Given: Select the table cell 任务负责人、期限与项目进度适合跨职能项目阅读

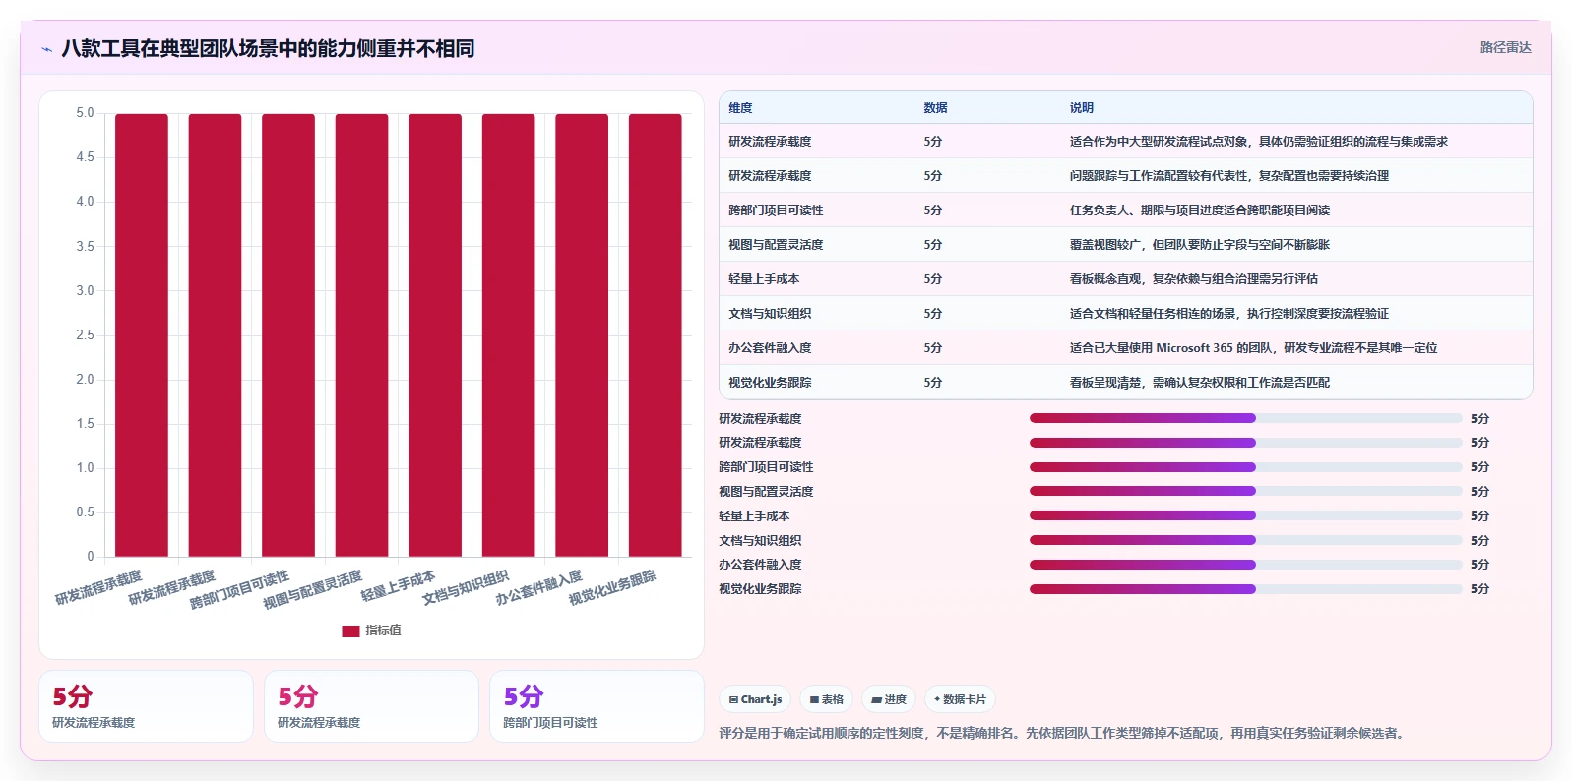Looking at the screenshot, I should point(1200,210).
